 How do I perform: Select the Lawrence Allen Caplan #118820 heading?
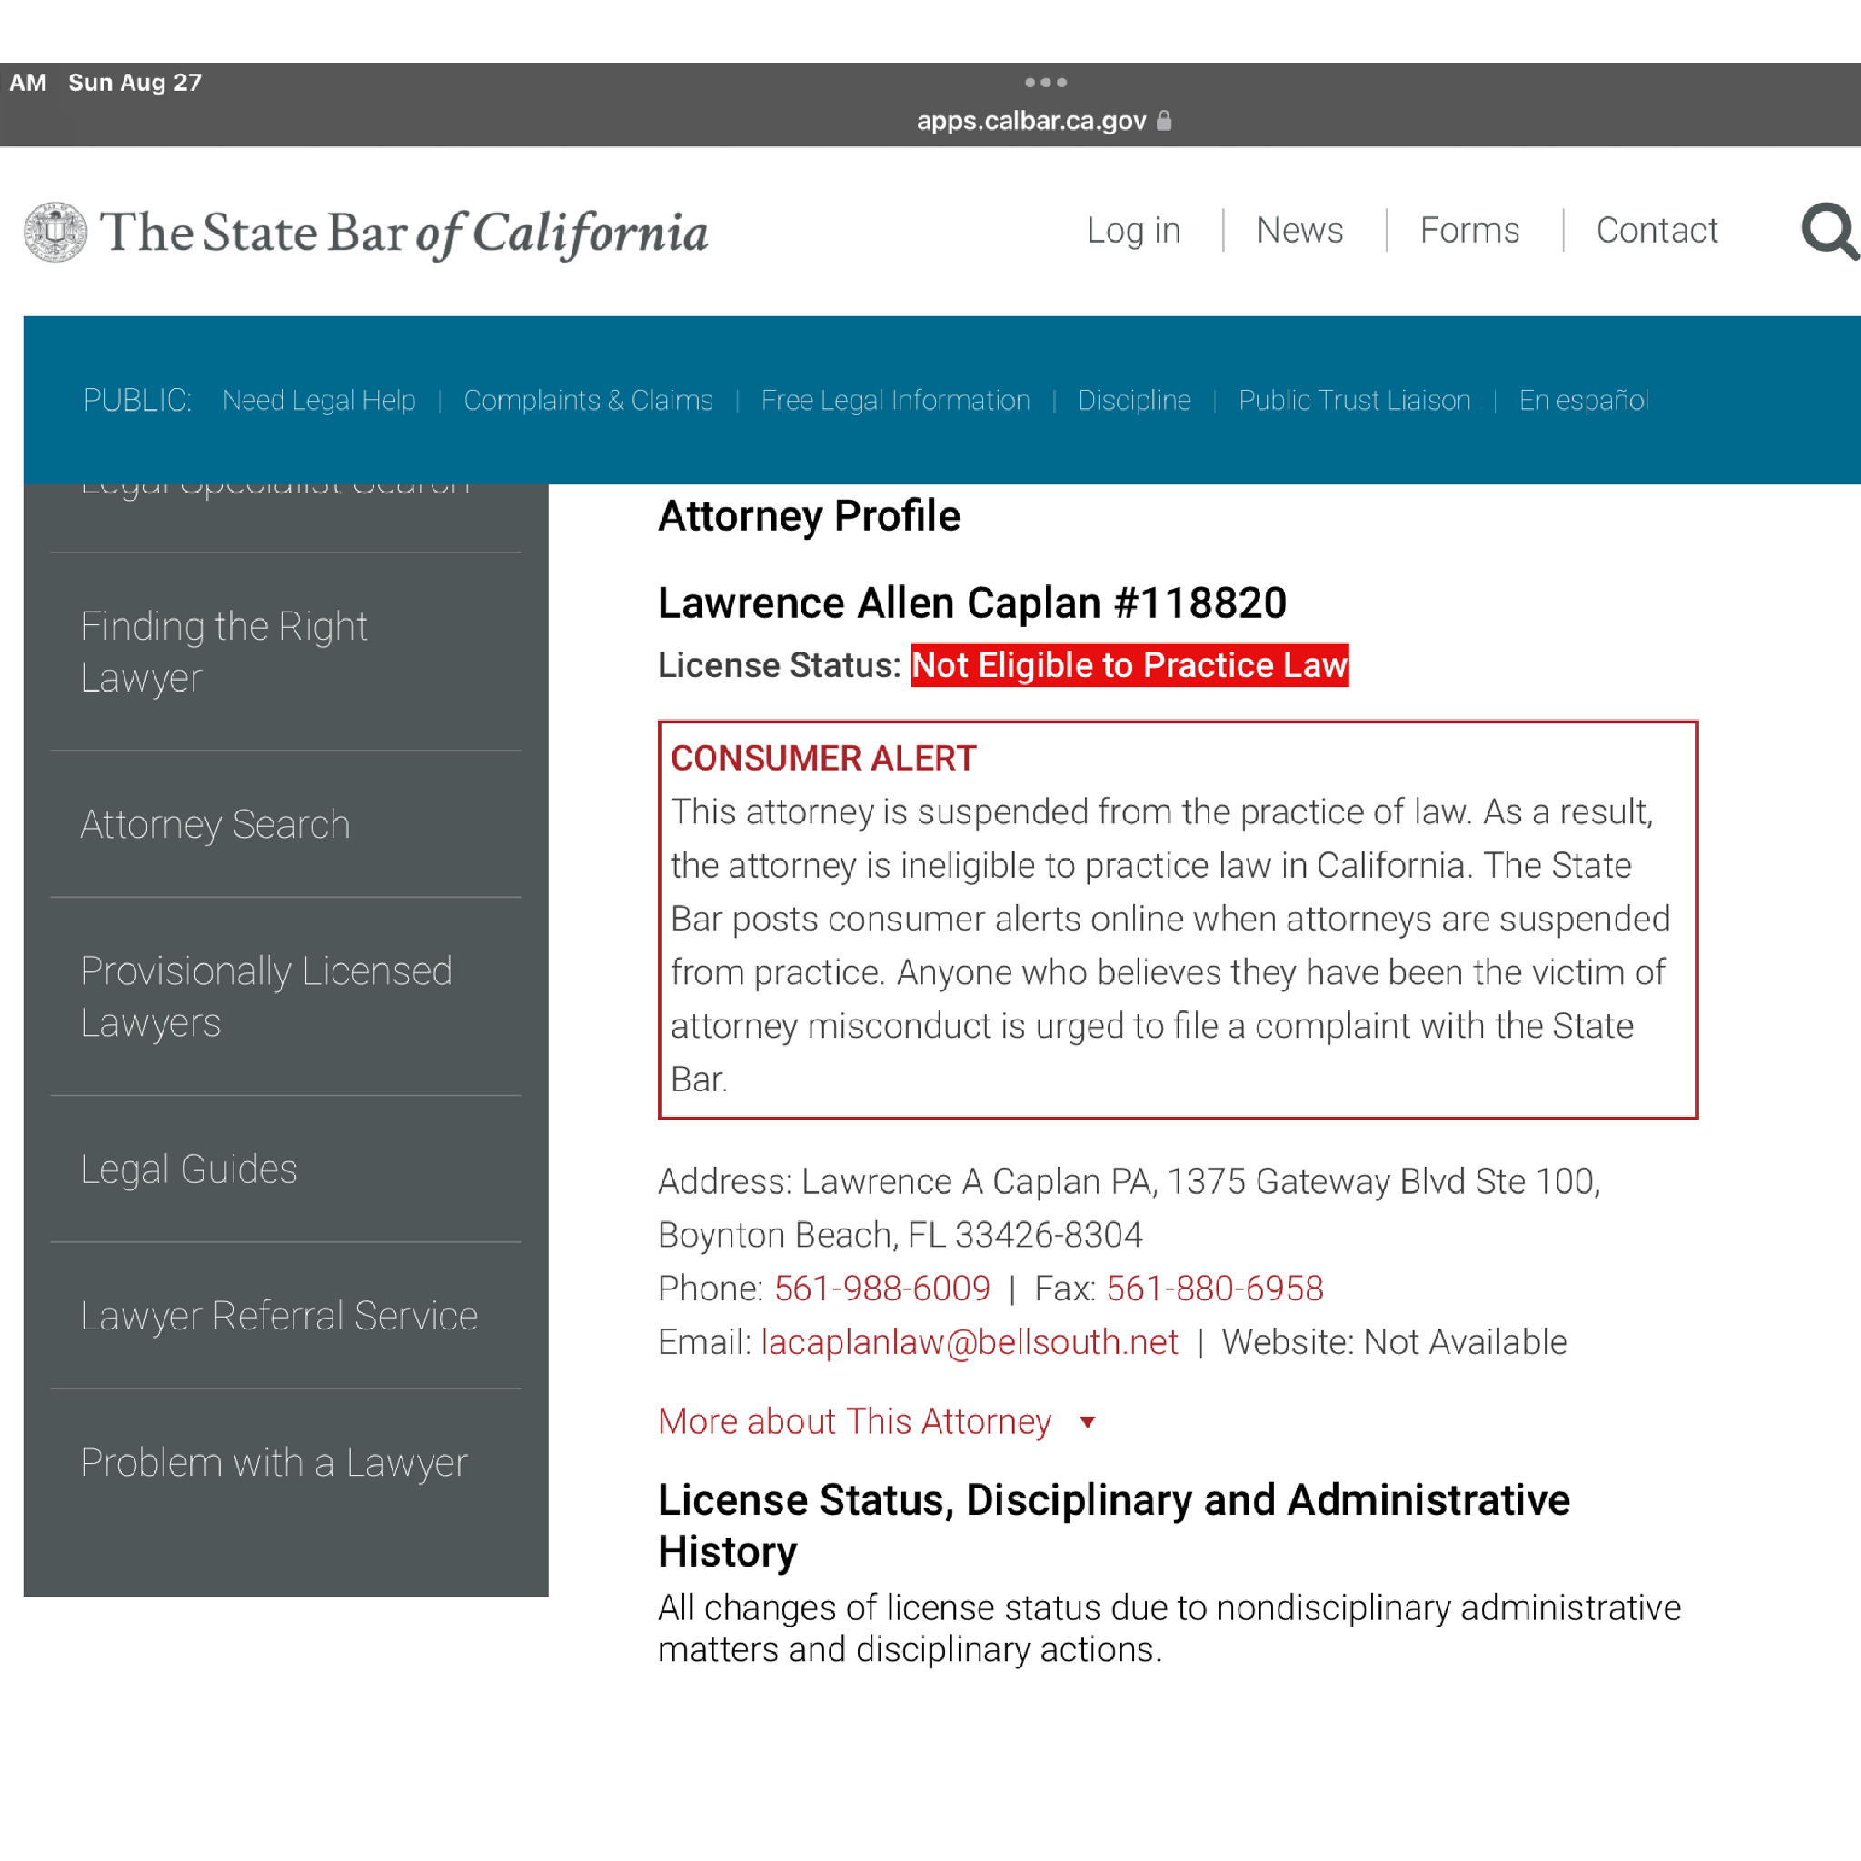click(972, 603)
